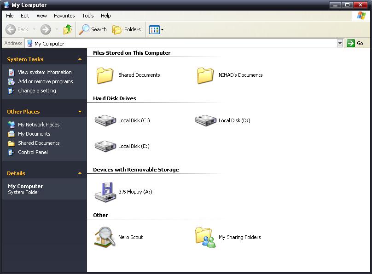Open the View menu
372x274 pixels.
point(41,16)
